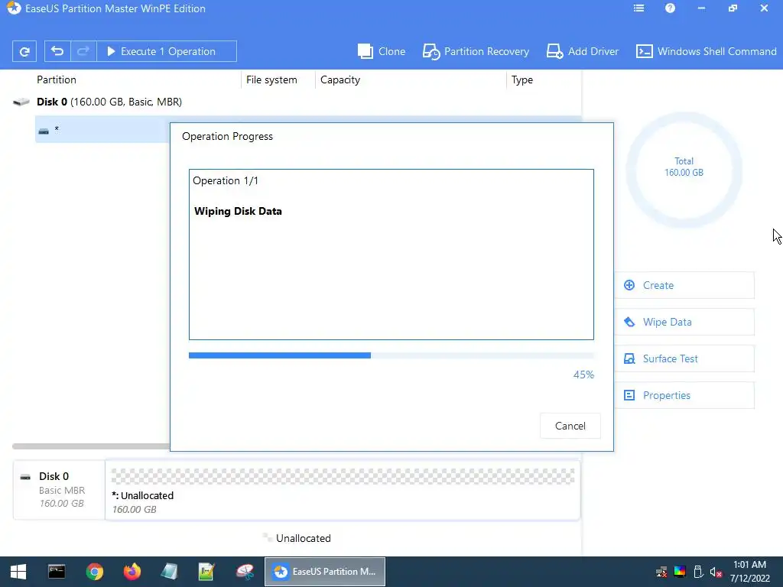
Task: Click the refresh disk information icon
Action: [x=24, y=51]
